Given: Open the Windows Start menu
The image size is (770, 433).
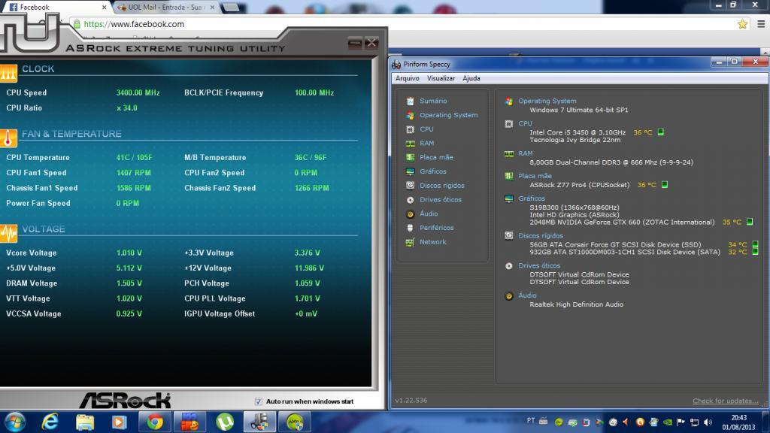Looking at the screenshot, I should (15, 422).
